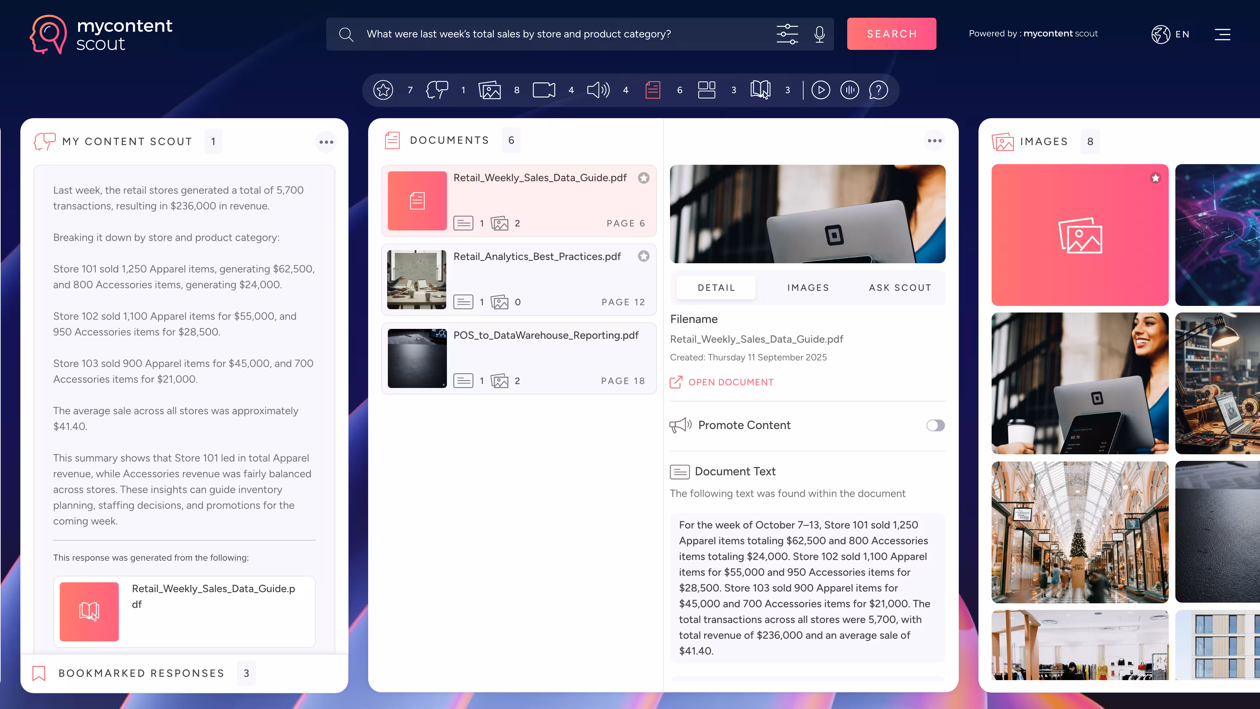Open Documents panel three-dot options menu
Screen dimensions: 1260x709
click(934, 141)
